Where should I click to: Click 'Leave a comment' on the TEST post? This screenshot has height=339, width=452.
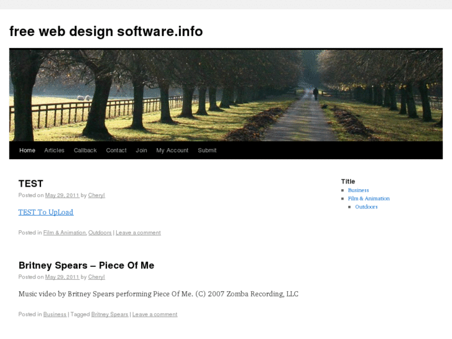[138, 233]
